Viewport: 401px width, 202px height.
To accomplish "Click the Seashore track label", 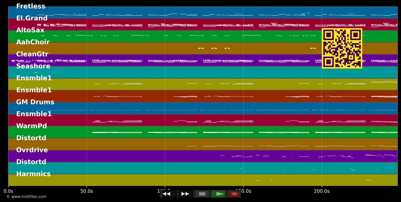I will click(x=33, y=66).
